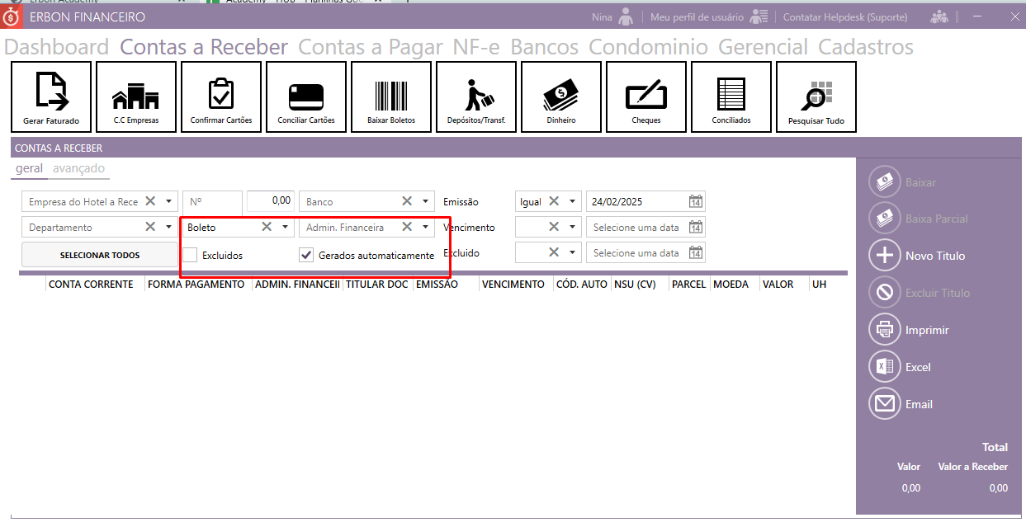Click the Pesquisar Tudo search icon
1026x527 pixels.
pos(816,96)
